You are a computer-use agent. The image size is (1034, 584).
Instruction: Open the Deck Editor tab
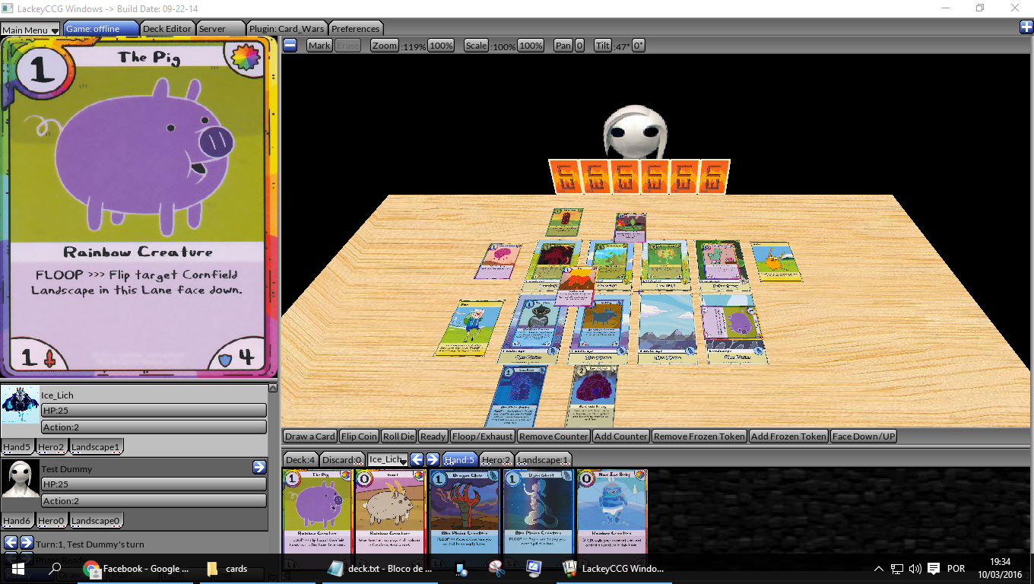pyautogui.click(x=167, y=28)
